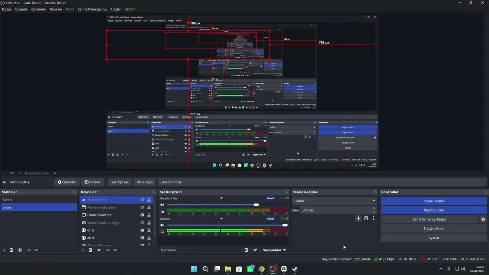Zoom out preview with minus icon
This screenshot has width=489, height=275.
click(4, 173)
